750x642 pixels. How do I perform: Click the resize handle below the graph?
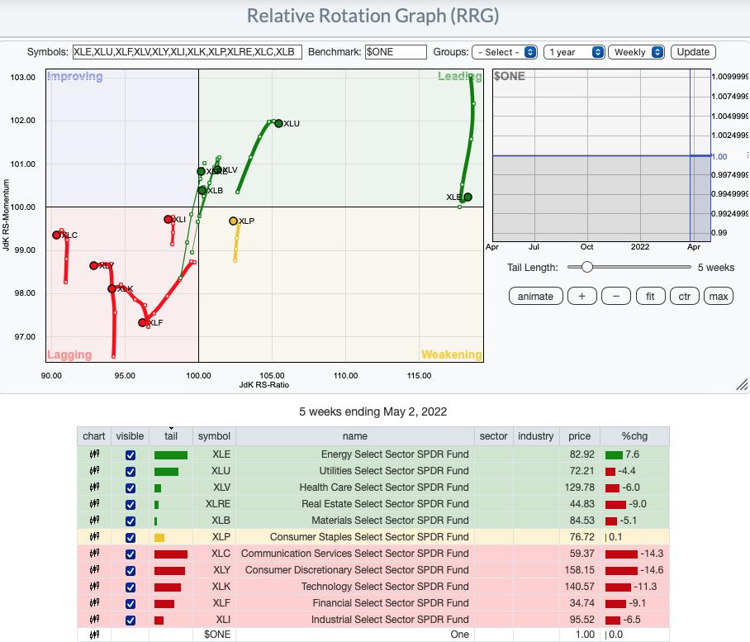tap(741, 386)
